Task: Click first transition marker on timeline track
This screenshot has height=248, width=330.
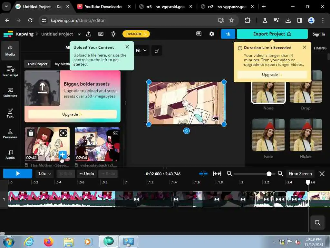Action: tap(137, 199)
